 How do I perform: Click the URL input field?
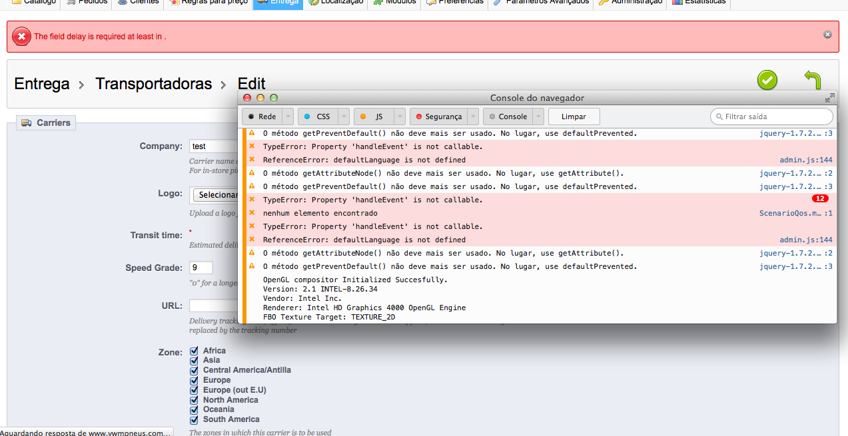click(x=213, y=306)
